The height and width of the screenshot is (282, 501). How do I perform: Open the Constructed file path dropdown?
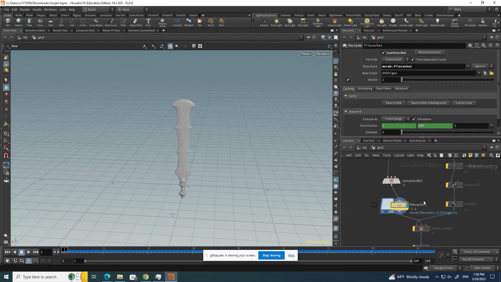tap(395, 60)
